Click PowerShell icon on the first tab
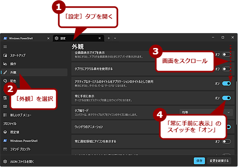This screenshot has width=238, height=167. tap(5, 38)
